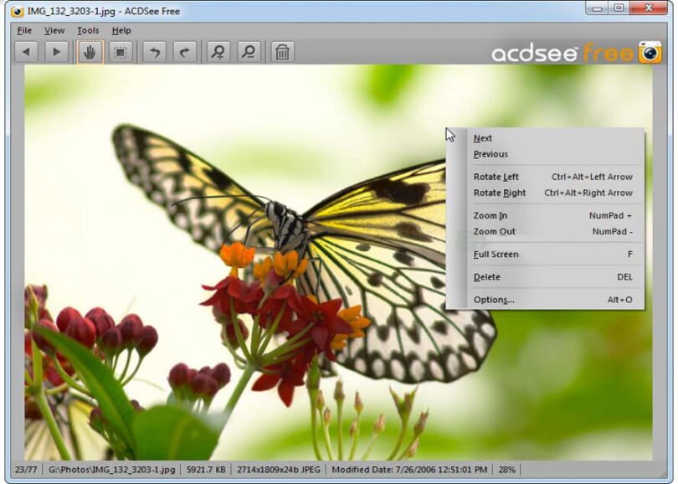Open the Help menu
This screenshot has width=678, height=484.
click(x=121, y=30)
